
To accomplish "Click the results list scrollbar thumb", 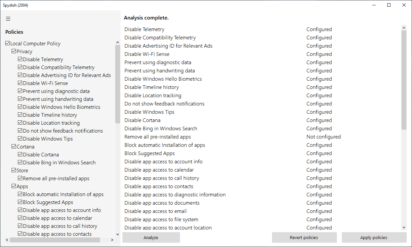I will (404, 80).
